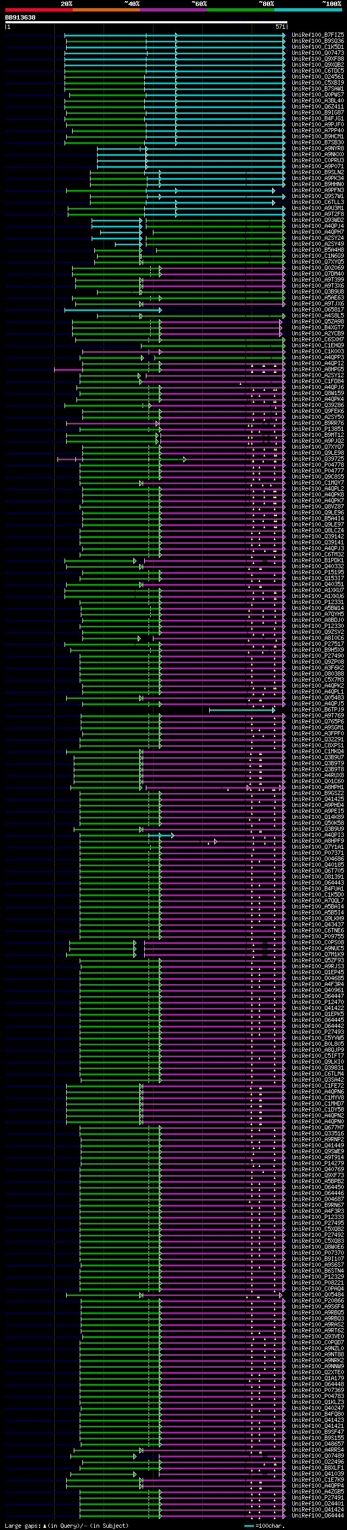Select hit UniRef100_A9NKX0
347x1530 pixels.
pyautogui.click(x=318, y=155)
